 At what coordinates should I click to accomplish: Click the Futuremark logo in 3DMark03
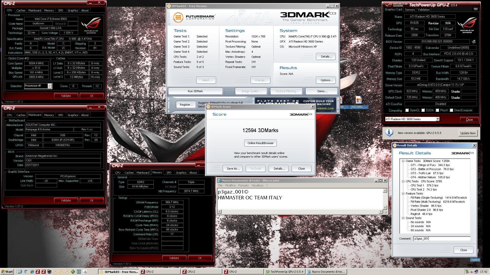tap(194, 18)
